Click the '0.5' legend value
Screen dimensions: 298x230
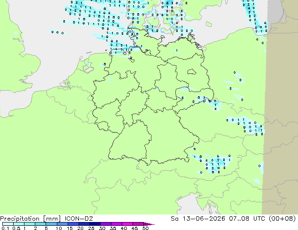coord(16,228)
